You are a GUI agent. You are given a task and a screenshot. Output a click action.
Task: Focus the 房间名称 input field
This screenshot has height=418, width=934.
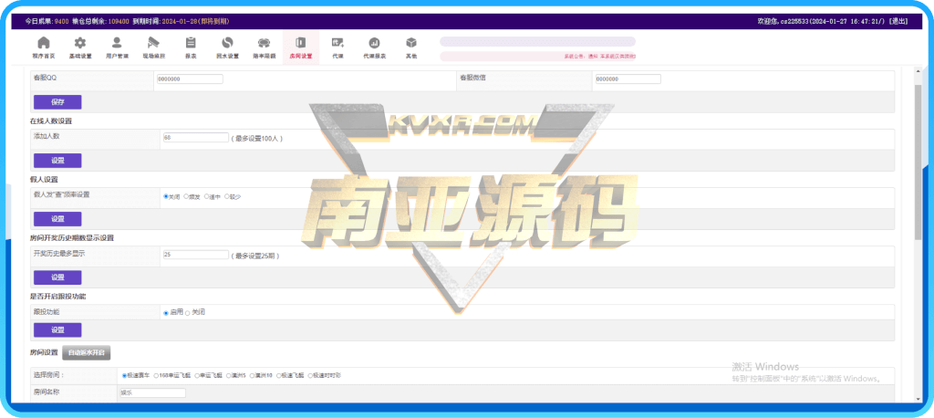(152, 393)
